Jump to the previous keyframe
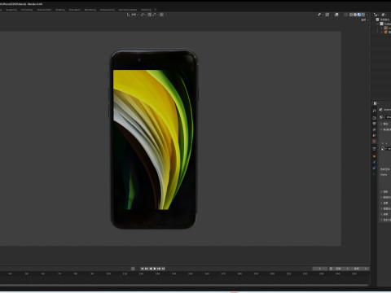This screenshot has width=391, height=293. (x=147, y=269)
